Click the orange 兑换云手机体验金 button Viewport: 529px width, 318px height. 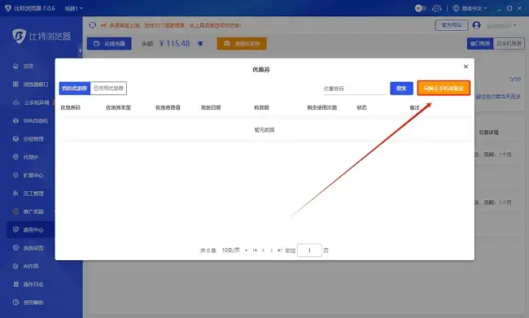(444, 89)
